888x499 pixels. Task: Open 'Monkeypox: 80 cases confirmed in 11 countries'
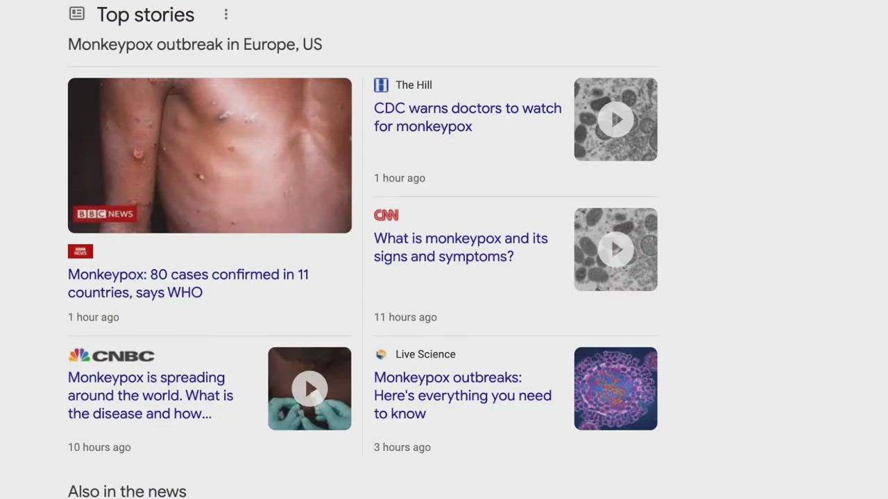click(x=188, y=283)
